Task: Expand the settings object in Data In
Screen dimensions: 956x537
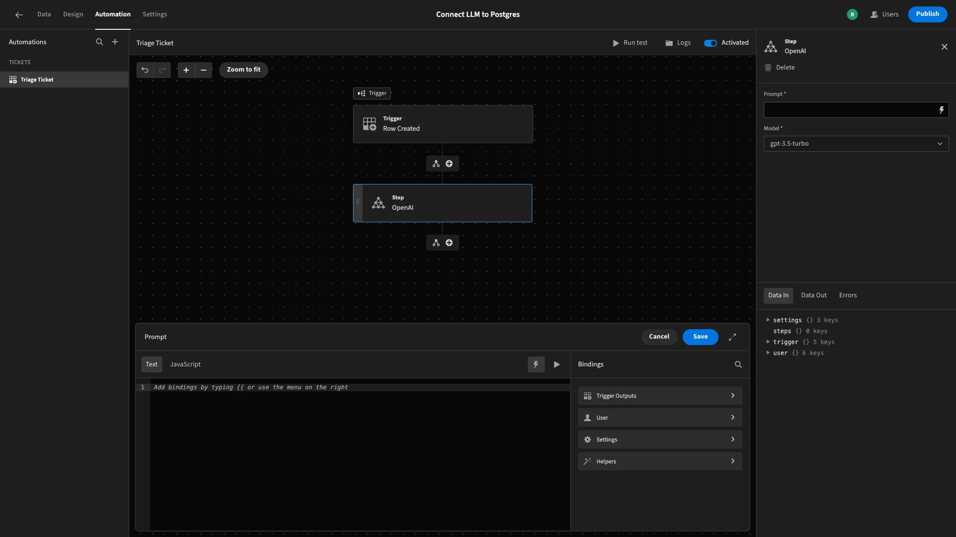Action: point(768,320)
